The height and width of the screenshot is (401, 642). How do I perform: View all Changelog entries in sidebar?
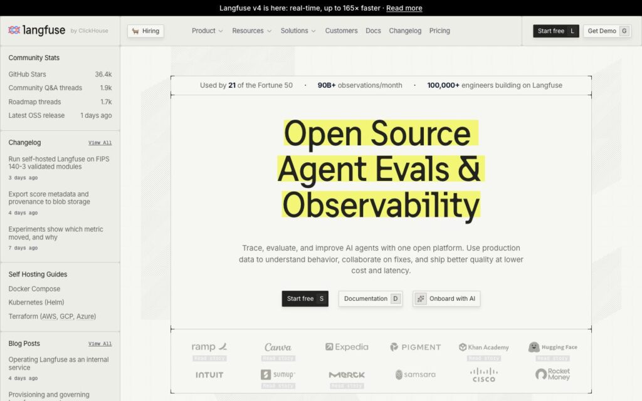(100, 143)
